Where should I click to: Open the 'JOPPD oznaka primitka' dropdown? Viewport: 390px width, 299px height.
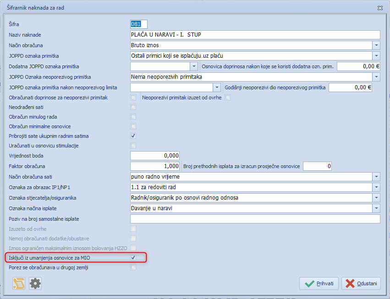pyautogui.click(x=376, y=56)
